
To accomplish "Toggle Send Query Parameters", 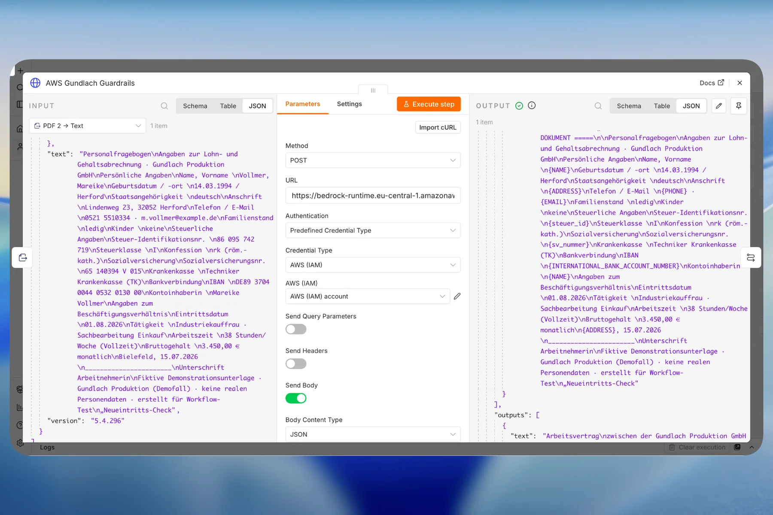I will click(296, 329).
